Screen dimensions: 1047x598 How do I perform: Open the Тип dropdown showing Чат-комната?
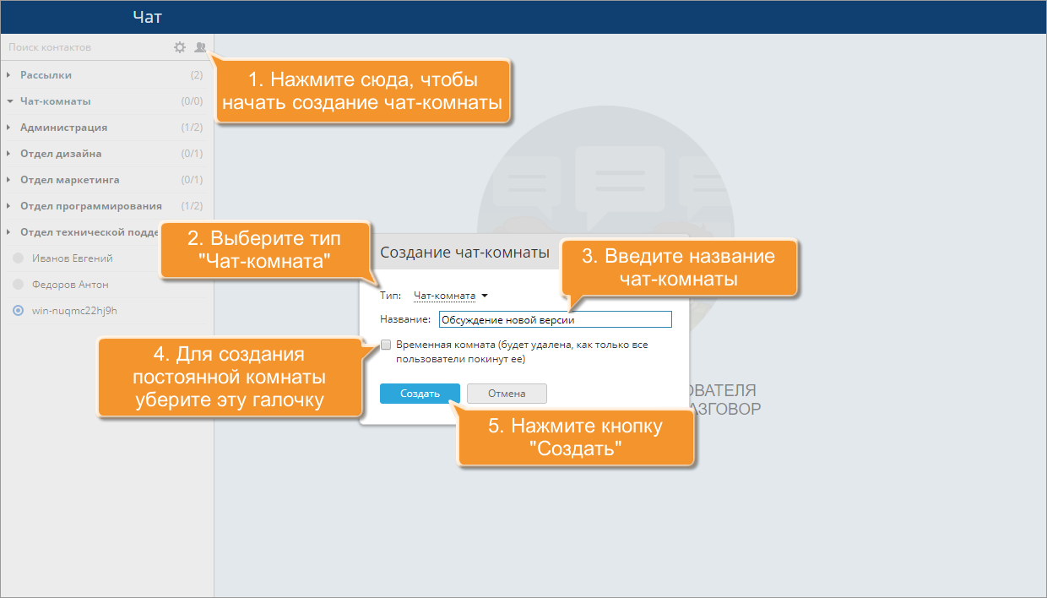450,296
